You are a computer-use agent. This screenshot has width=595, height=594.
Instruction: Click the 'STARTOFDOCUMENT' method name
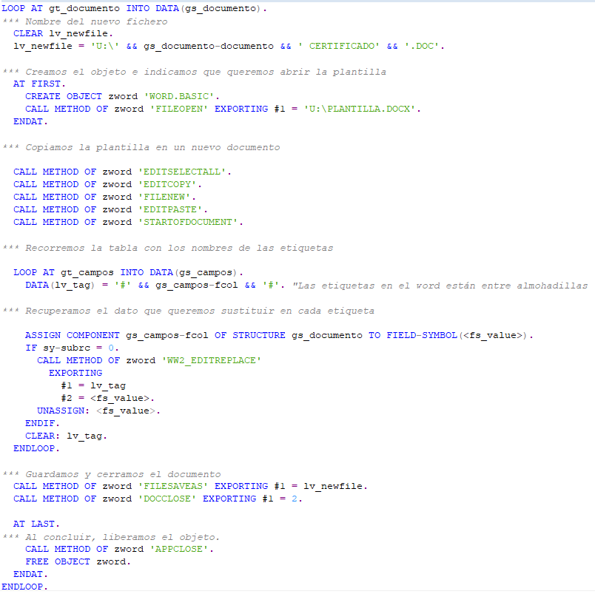[187, 222]
